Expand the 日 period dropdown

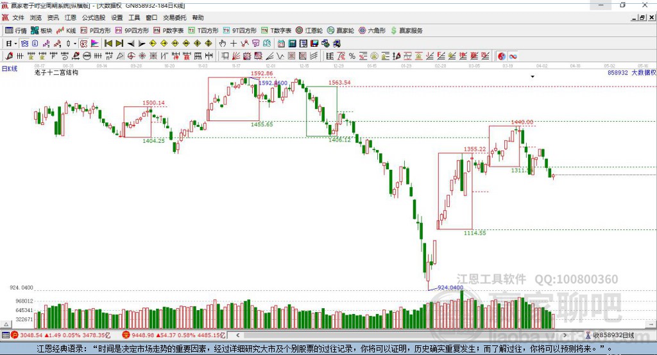click(15, 44)
